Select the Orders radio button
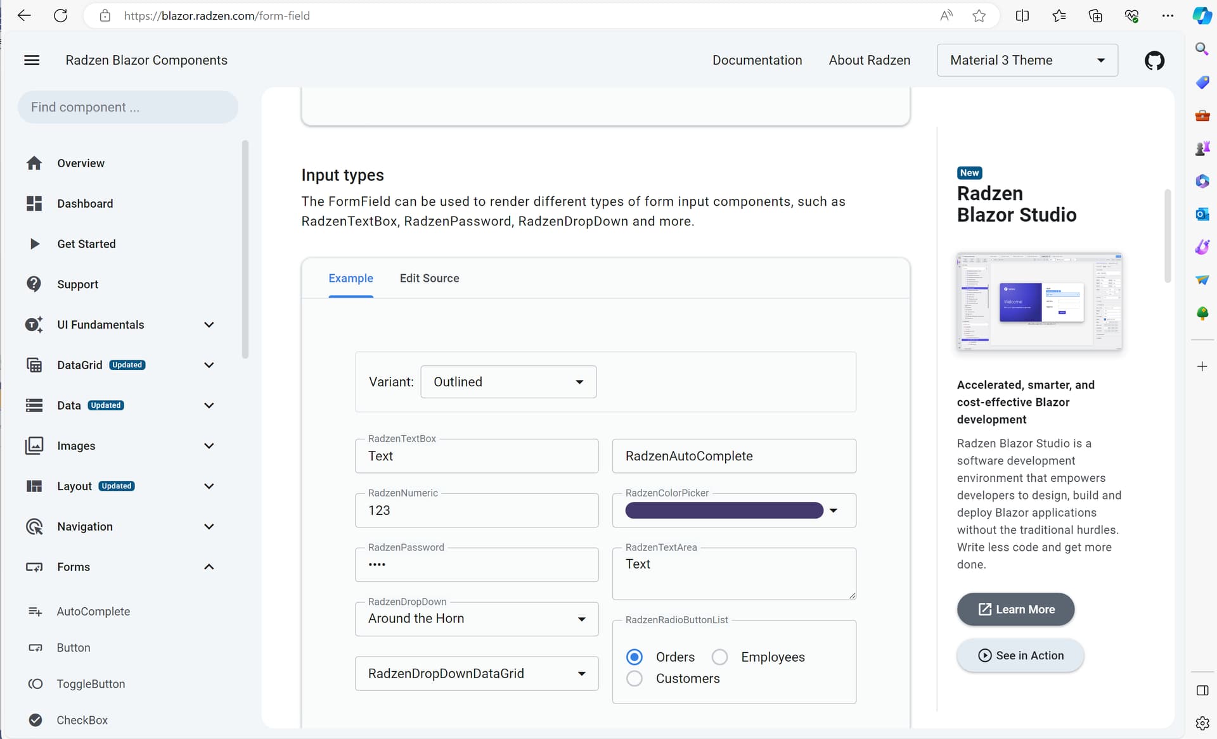This screenshot has height=739, width=1217. point(634,657)
